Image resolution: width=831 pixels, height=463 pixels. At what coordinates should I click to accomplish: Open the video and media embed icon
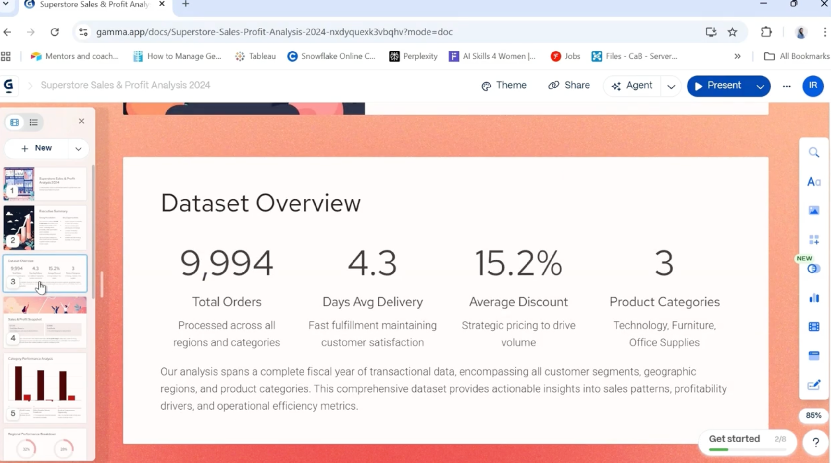[814, 327]
